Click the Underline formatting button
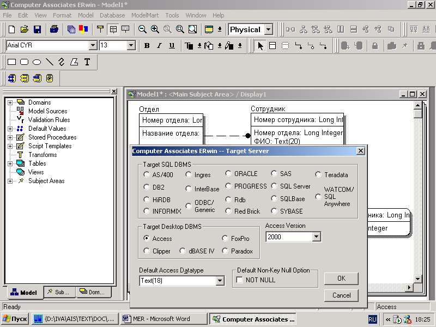This screenshot has height=327, width=436. 172,46
